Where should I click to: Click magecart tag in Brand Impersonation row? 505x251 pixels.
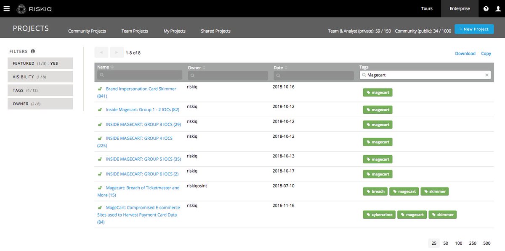click(377, 92)
